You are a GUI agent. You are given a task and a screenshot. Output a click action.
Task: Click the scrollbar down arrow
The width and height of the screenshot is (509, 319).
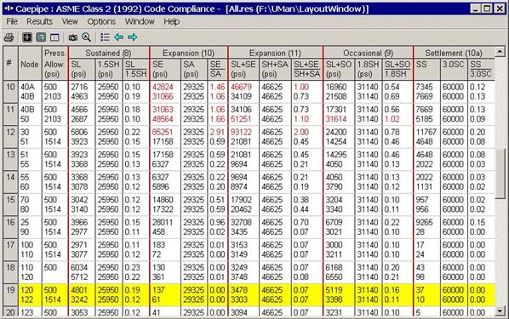coord(500,311)
